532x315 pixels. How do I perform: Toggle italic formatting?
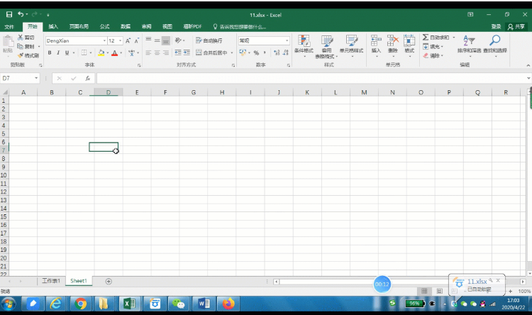pos(58,52)
